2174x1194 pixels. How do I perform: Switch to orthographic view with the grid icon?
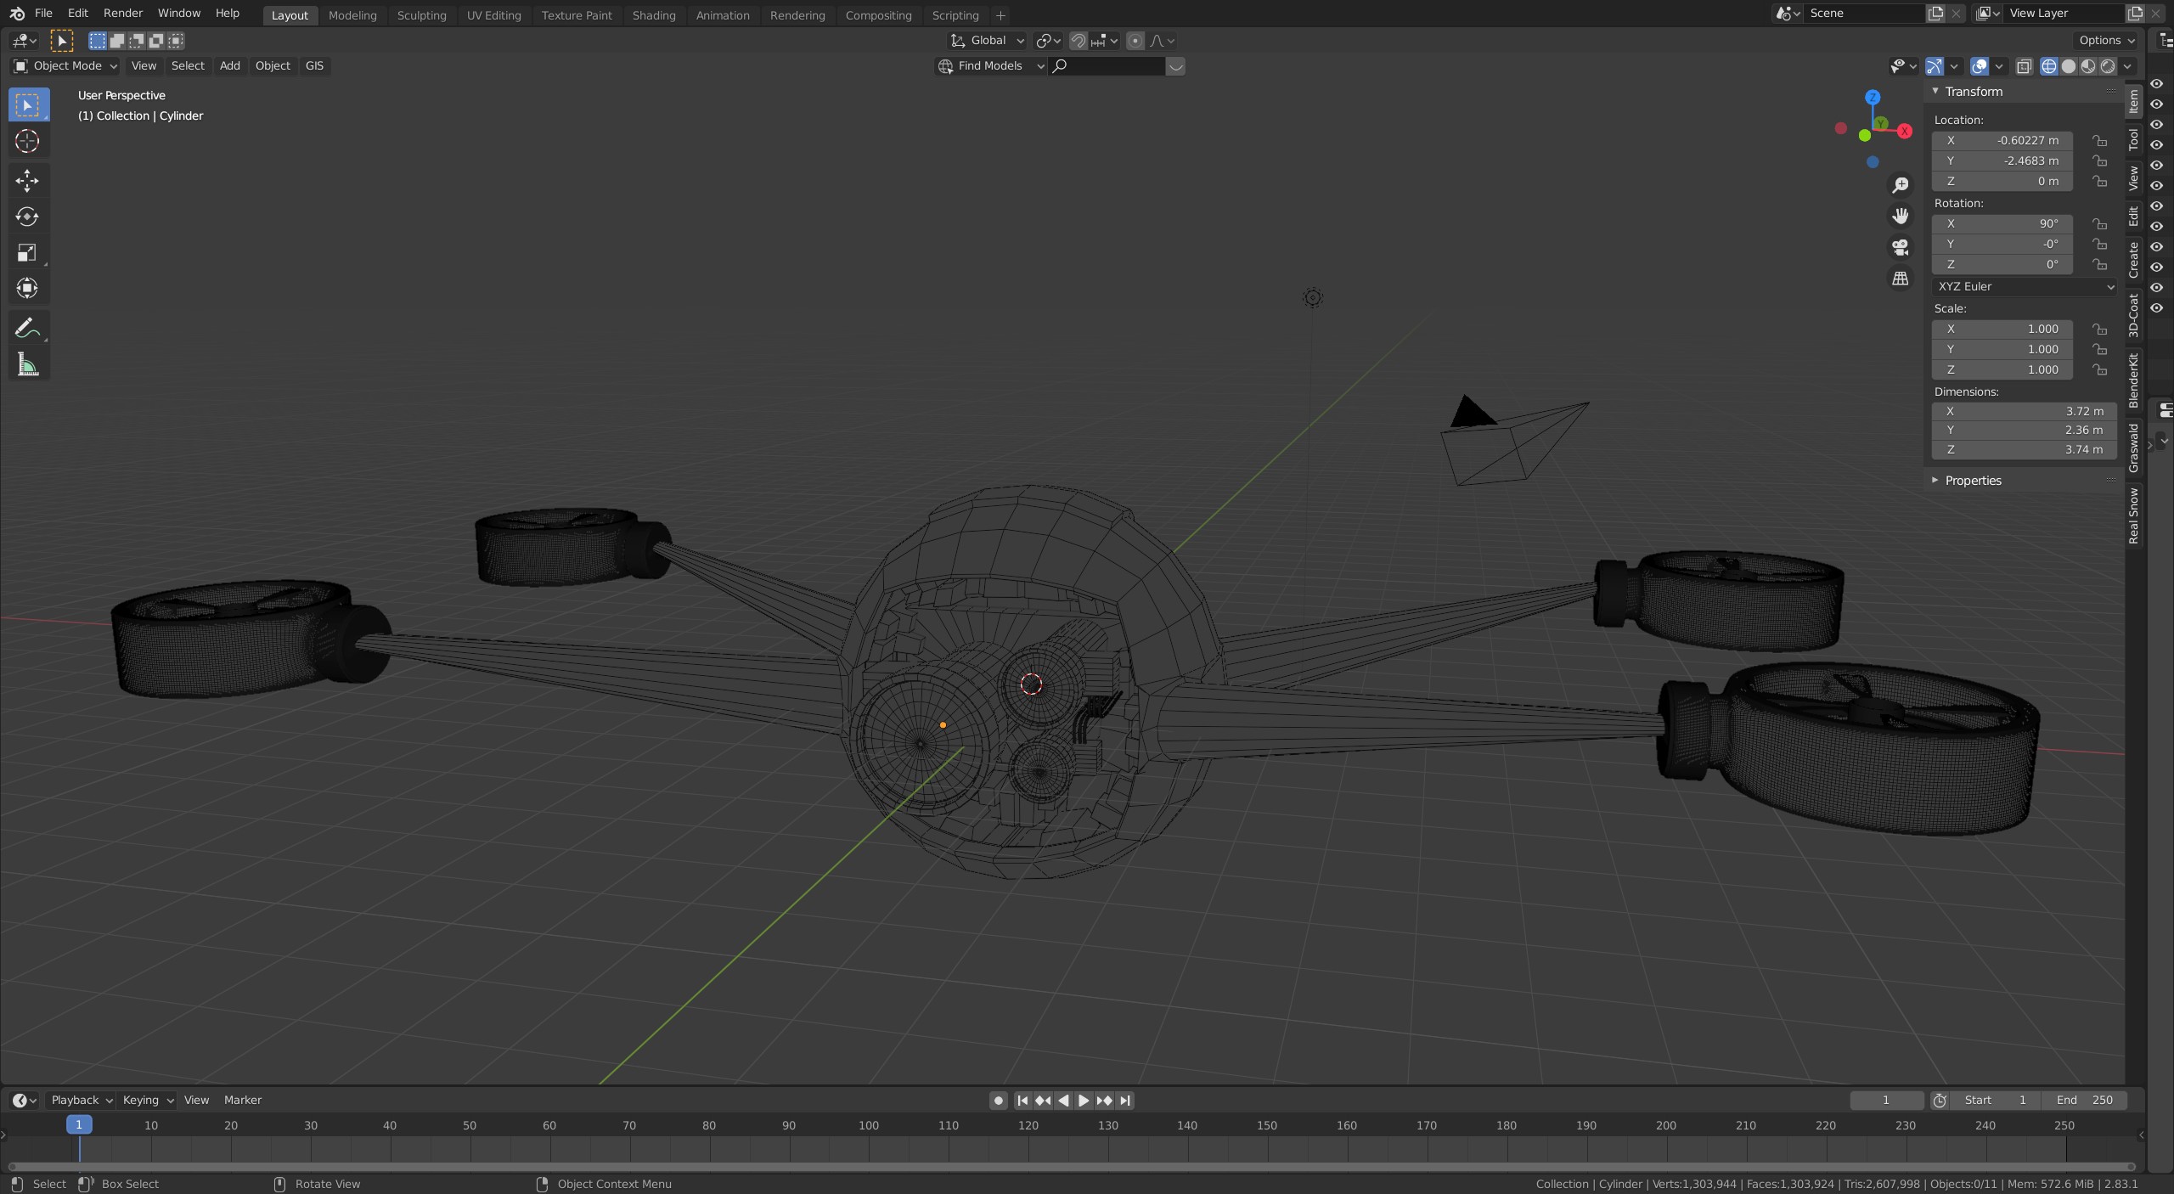coord(1901,279)
